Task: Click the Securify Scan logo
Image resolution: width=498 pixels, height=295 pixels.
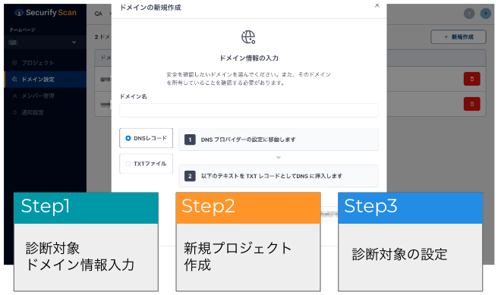Action: tap(46, 13)
